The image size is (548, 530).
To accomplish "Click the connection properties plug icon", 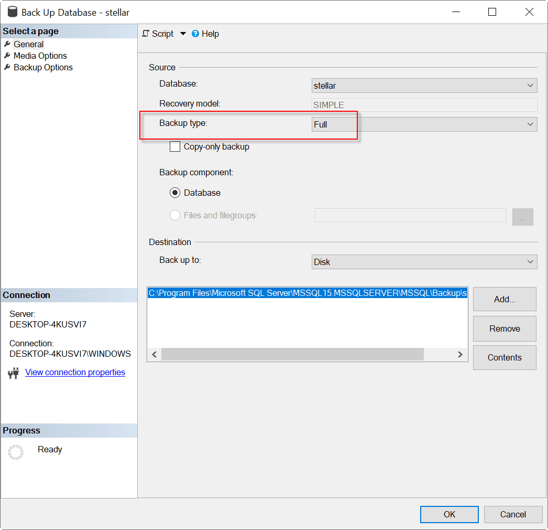I will (x=14, y=373).
